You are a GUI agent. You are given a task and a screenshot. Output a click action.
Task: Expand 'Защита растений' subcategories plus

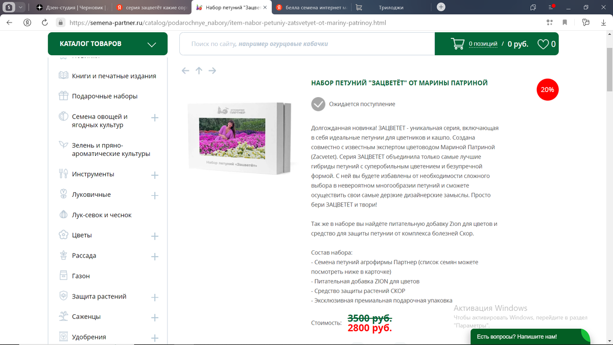coord(155,298)
